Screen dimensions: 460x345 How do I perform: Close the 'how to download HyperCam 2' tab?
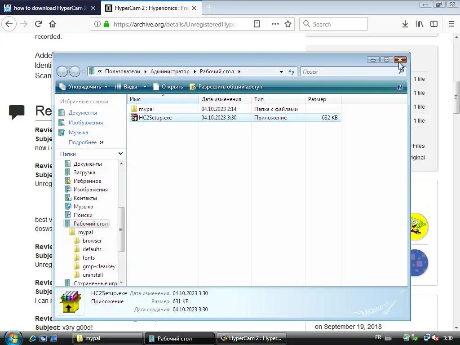coord(93,8)
